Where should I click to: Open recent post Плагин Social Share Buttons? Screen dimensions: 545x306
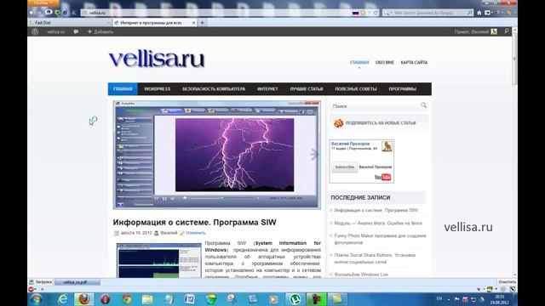[375, 258]
